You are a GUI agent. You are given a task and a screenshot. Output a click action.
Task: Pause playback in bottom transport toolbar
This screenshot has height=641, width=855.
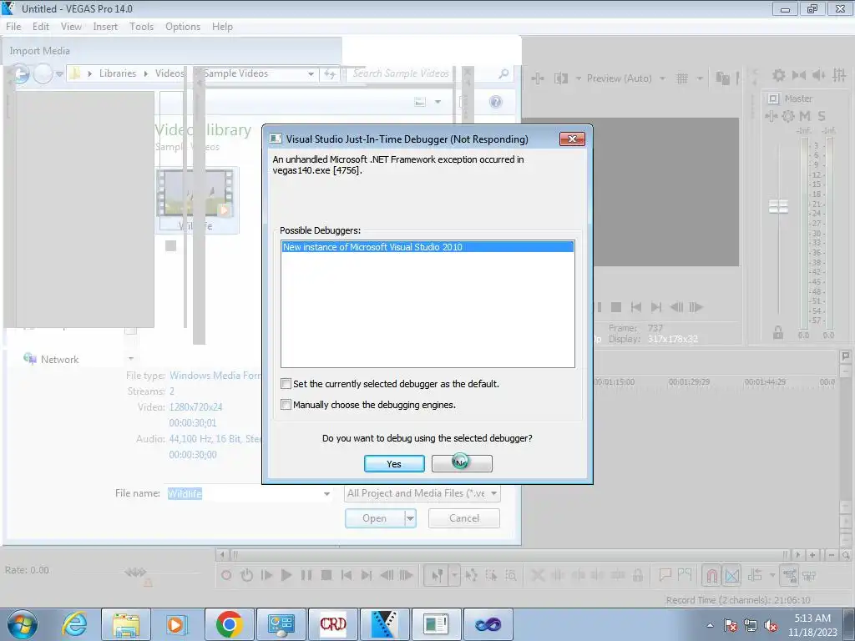click(306, 575)
